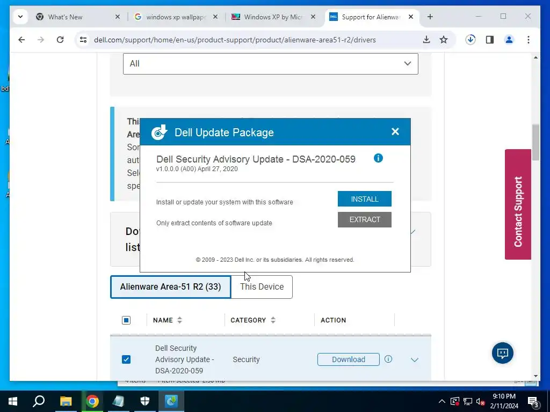This screenshot has height=412, width=550.
Task: Go forward to the next page
Action: point(41,40)
